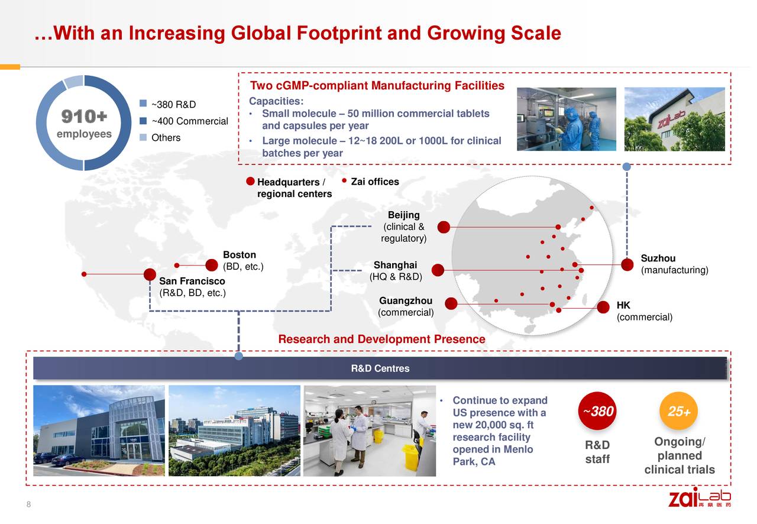Click the small molecule capacity bullet

pos(376,119)
